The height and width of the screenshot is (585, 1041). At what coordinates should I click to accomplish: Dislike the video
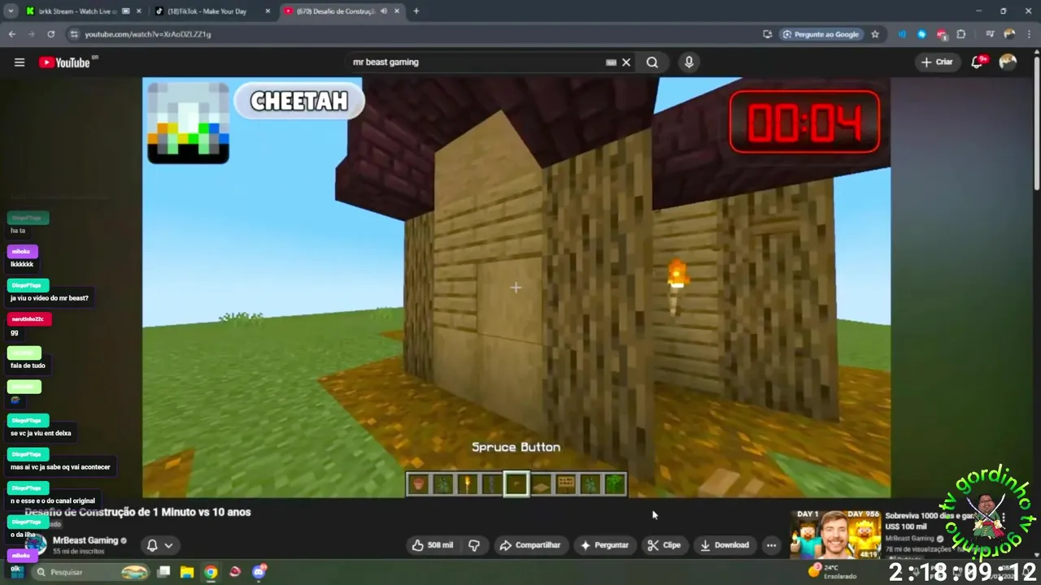pos(474,545)
